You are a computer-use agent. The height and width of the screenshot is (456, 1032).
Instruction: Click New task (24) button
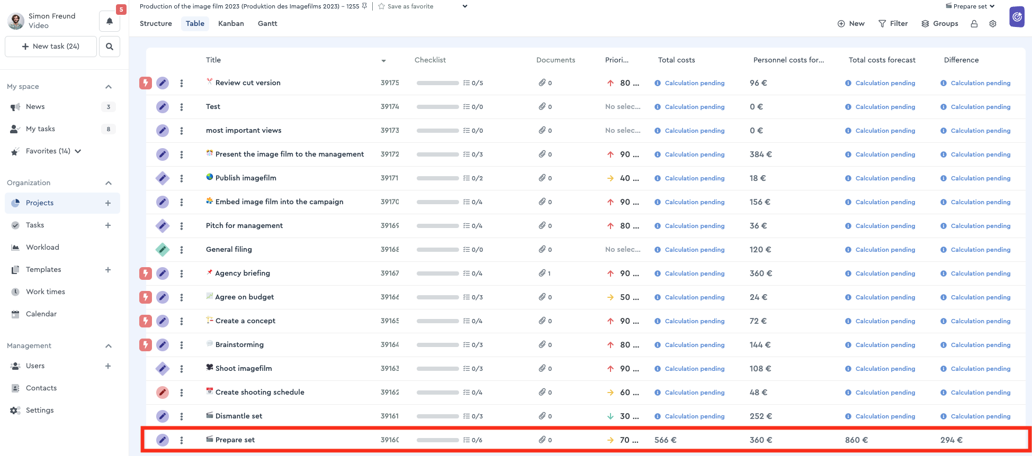point(51,47)
